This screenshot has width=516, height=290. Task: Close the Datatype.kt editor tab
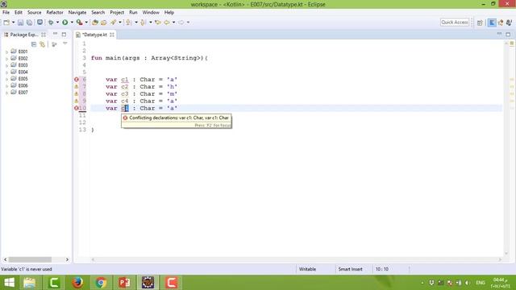click(x=112, y=35)
